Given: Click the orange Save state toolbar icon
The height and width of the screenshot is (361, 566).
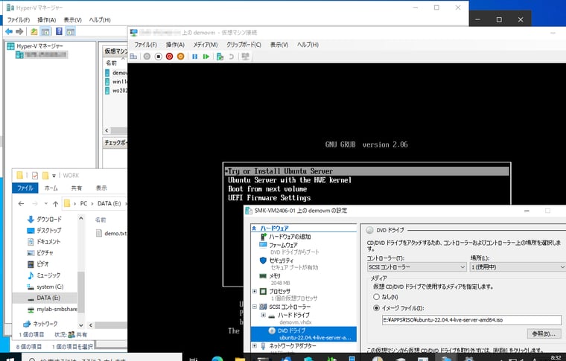Looking at the screenshot, I should (180, 57).
